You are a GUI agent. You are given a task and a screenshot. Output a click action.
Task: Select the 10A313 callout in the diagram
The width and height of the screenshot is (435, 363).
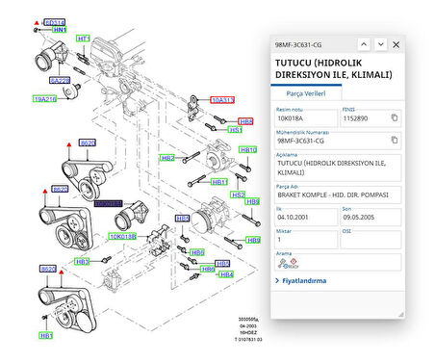pyautogui.click(x=222, y=100)
